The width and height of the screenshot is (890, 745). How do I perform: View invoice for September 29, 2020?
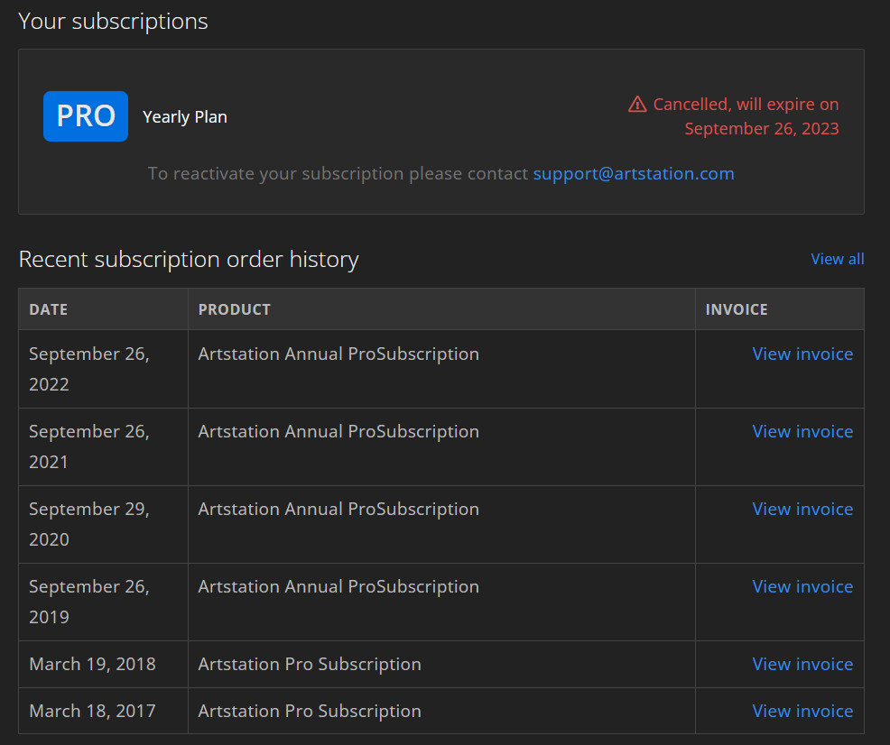(x=802, y=509)
